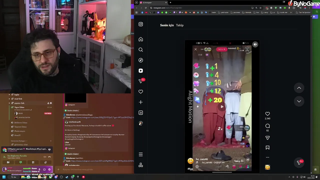This screenshot has height=180, width=320.
Task: Join the Moderasyon voice channel
Action: 20,131
